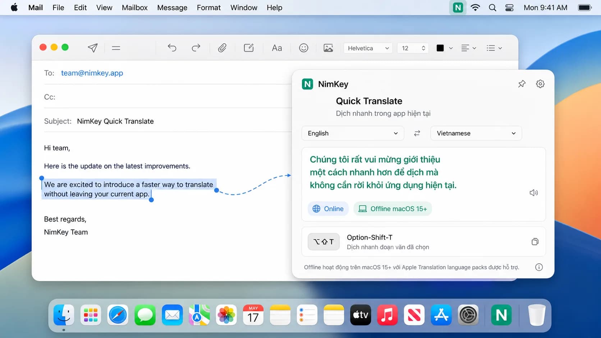Viewport: 601px width, 338px height.
Task: Open Photos from the Dock
Action: [226, 315]
